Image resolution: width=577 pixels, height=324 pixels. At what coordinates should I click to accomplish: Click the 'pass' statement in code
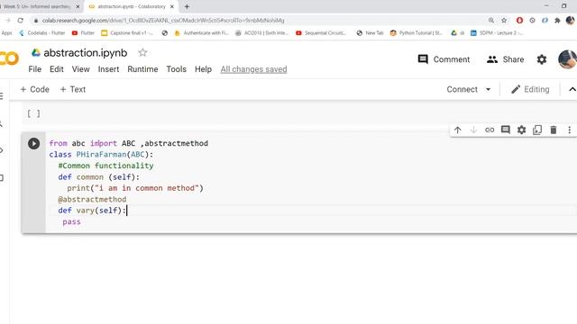(71, 221)
